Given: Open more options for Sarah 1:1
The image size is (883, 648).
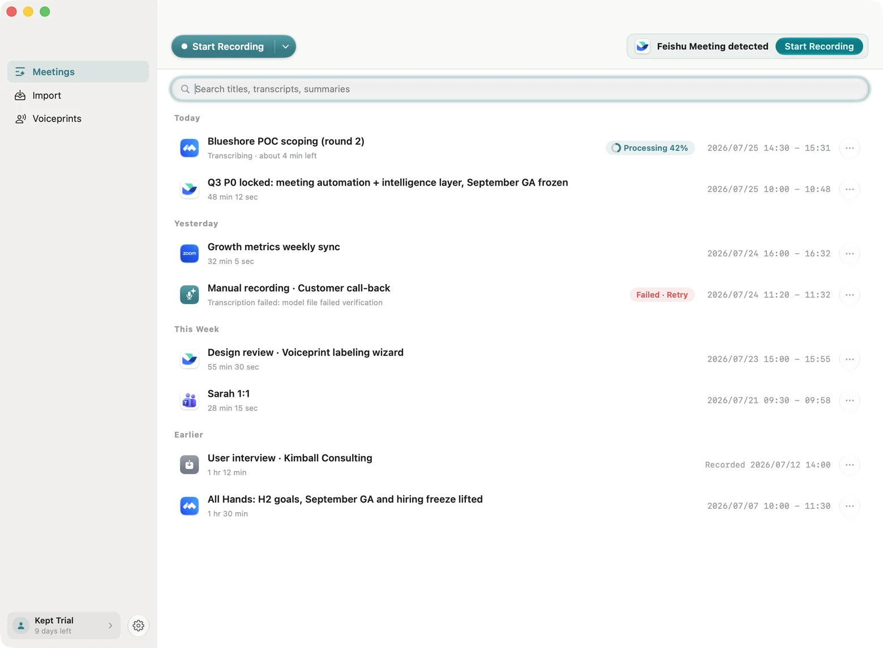Looking at the screenshot, I should pos(850,401).
